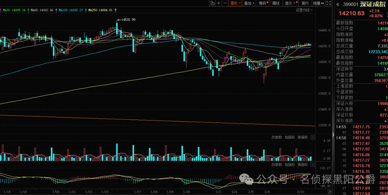Select the 14:56 tick at 14218.40
Image resolution: width=388 pixels, height=195 pixels.
pos(361,138)
